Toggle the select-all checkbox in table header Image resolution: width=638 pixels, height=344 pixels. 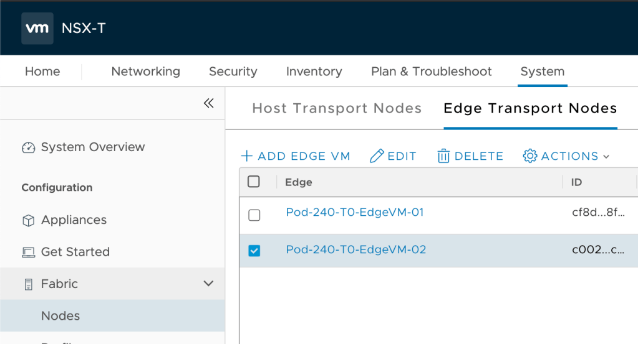(x=254, y=182)
